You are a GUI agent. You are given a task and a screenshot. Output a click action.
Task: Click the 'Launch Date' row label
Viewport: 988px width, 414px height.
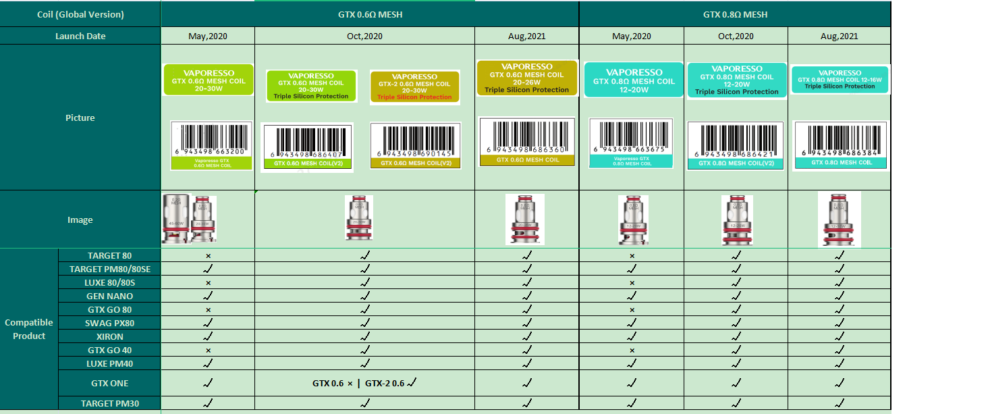tap(80, 36)
